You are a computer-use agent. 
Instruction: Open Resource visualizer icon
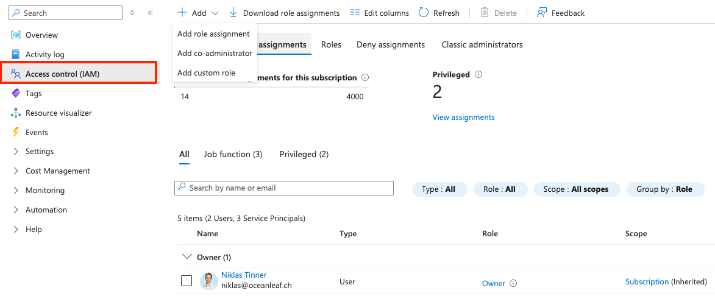(x=16, y=113)
